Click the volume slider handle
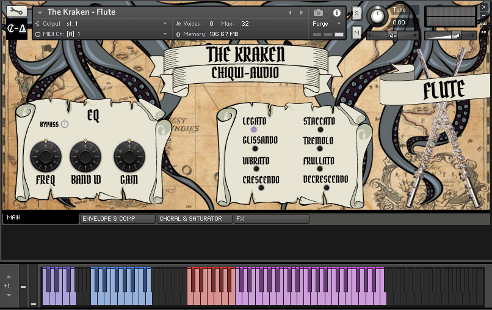The height and width of the screenshot is (310, 492). click(455, 35)
